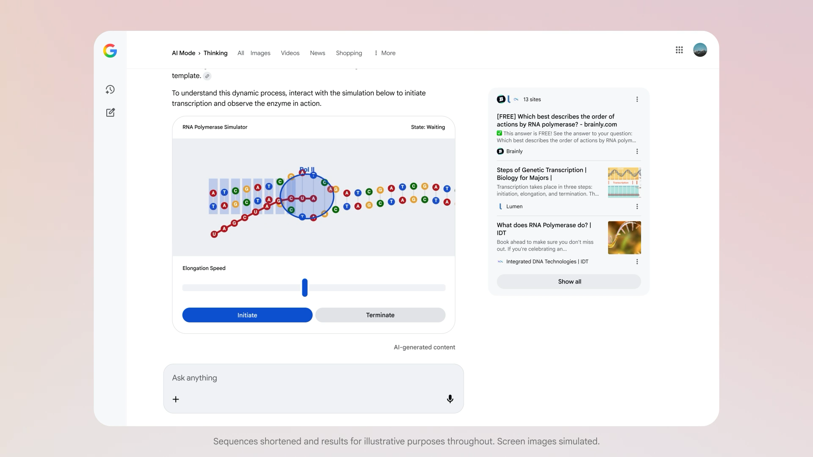Open three-dot menu for IDT result
Screen dimensions: 813x457
point(637,262)
